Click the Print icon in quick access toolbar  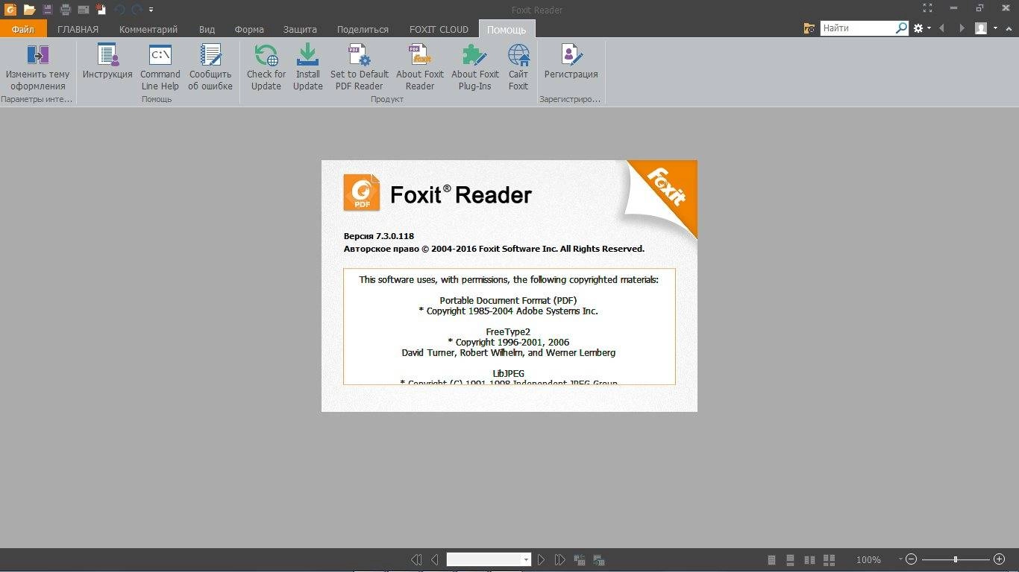tap(66, 10)
